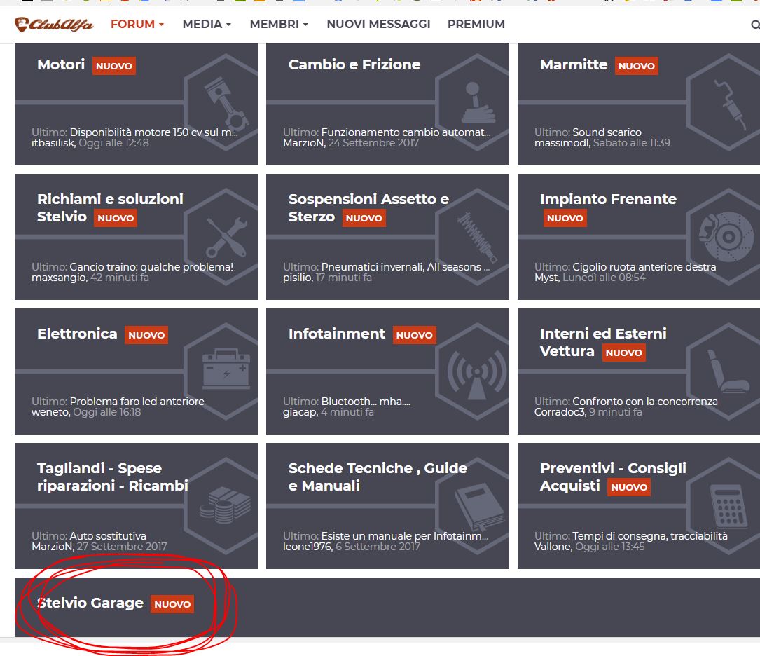Open thread 'Disponibilità motore 150 cv sul m...'
The height and width of the screenshot is (656, 760).
pos(153,132)
